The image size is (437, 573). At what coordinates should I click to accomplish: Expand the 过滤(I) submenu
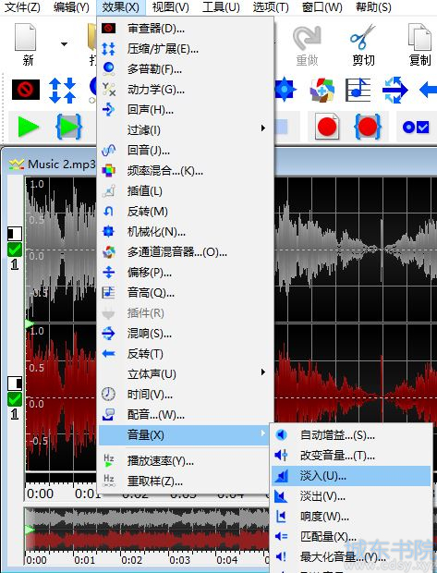(186, 129)
